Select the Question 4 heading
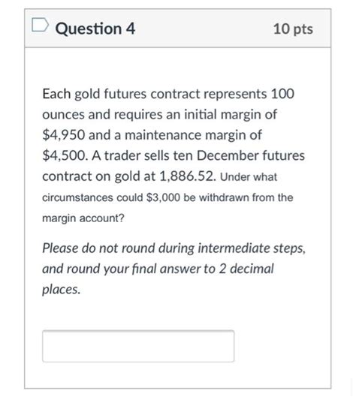This screenshot has width=356, height=397. coord(95,29)
